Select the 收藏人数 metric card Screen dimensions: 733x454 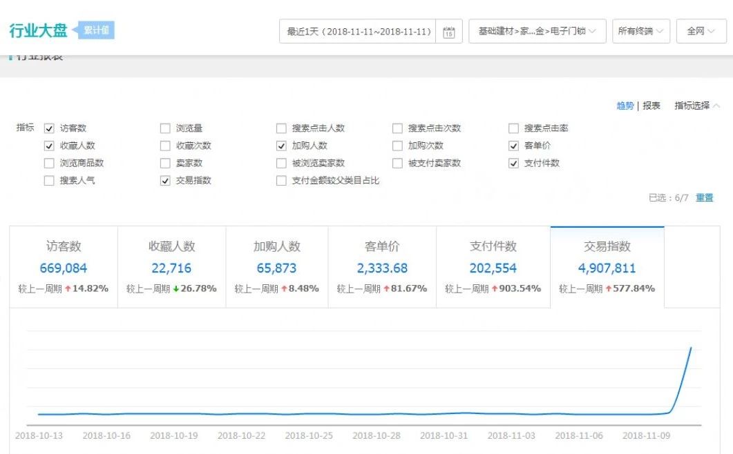pos(171,267)
